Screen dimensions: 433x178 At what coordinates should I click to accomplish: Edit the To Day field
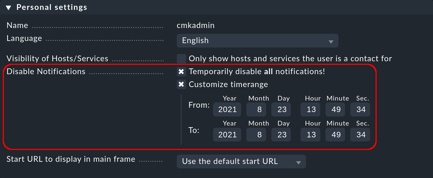click(281, 135)
